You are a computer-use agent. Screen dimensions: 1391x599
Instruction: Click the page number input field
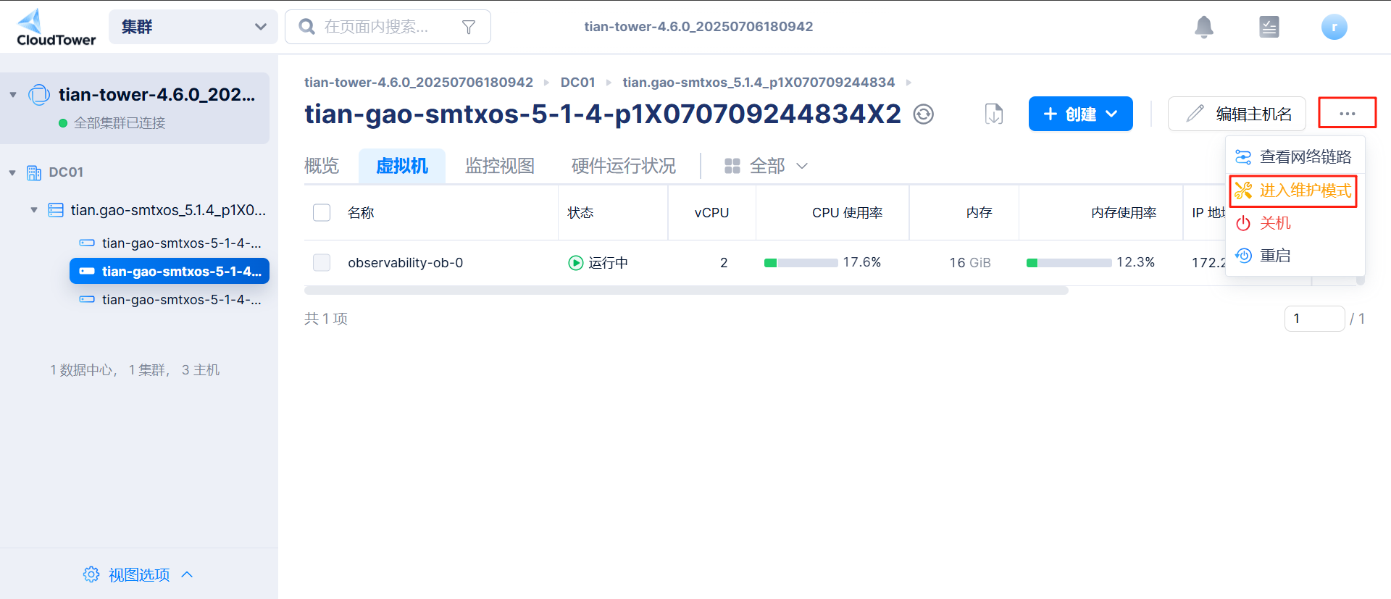(x=1313, y=319)
